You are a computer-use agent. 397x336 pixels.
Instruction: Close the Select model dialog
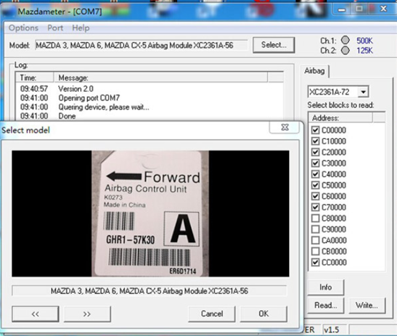(x=285, y=127)
